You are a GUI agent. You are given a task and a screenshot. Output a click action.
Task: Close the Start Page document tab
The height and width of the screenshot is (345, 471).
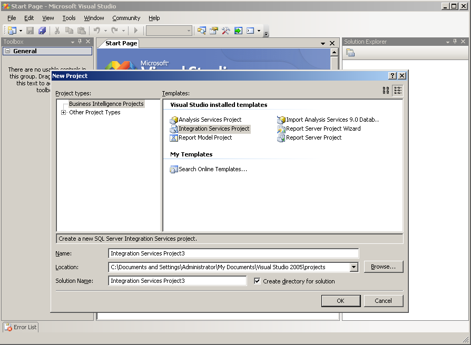point(332,43)
